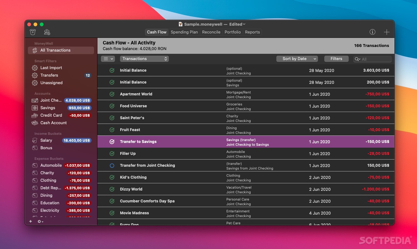Open the Transactions view selector
The width and height of the screenshot is (417, 249).
(x=144, y=58)
